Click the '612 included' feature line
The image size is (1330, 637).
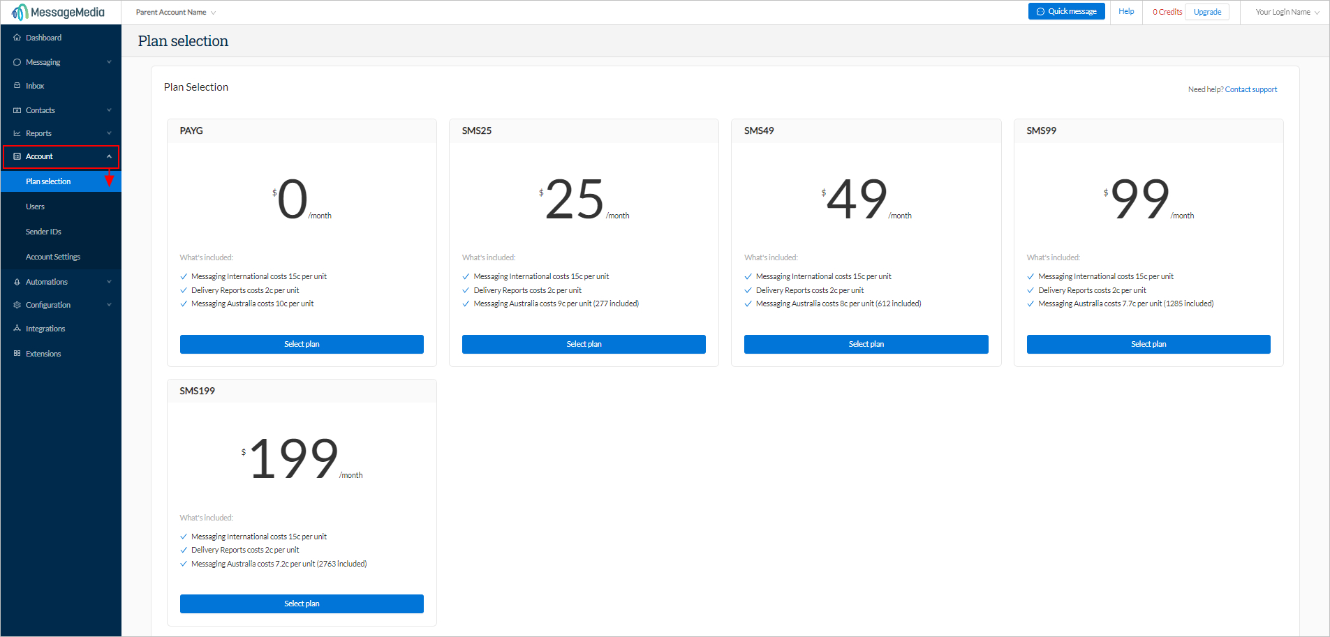838,303
